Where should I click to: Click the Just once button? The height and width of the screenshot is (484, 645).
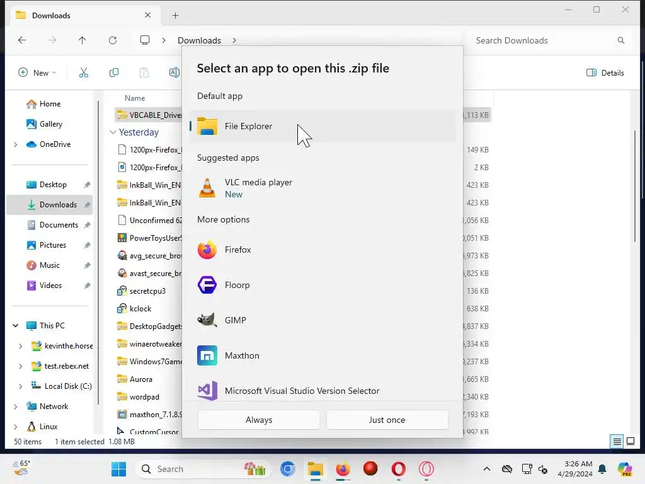coord(387,420)
